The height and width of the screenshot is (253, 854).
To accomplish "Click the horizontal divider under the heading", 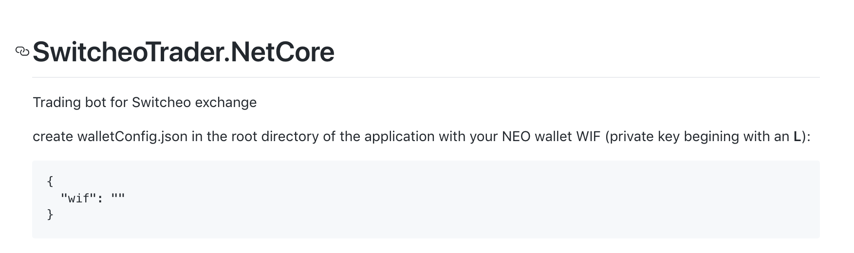I will tap(426, 77).
